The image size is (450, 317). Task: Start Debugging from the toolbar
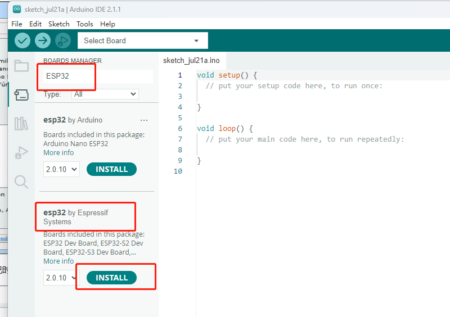(63, 40)
